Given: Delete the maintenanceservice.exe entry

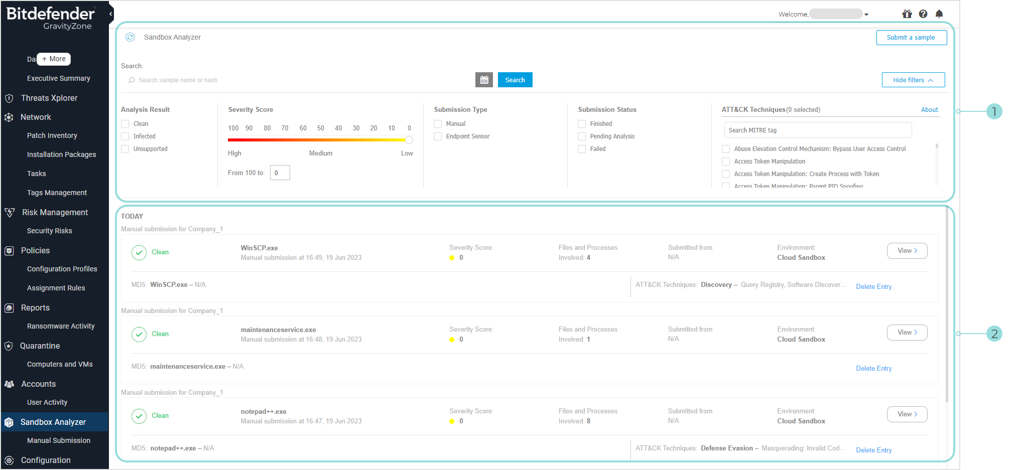Looking at the screenshot, I should [873, 369].
